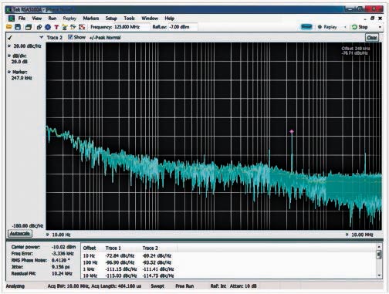Toggle the Show trace checkbox
Screen dimensions: 389x294
[70, 37]
